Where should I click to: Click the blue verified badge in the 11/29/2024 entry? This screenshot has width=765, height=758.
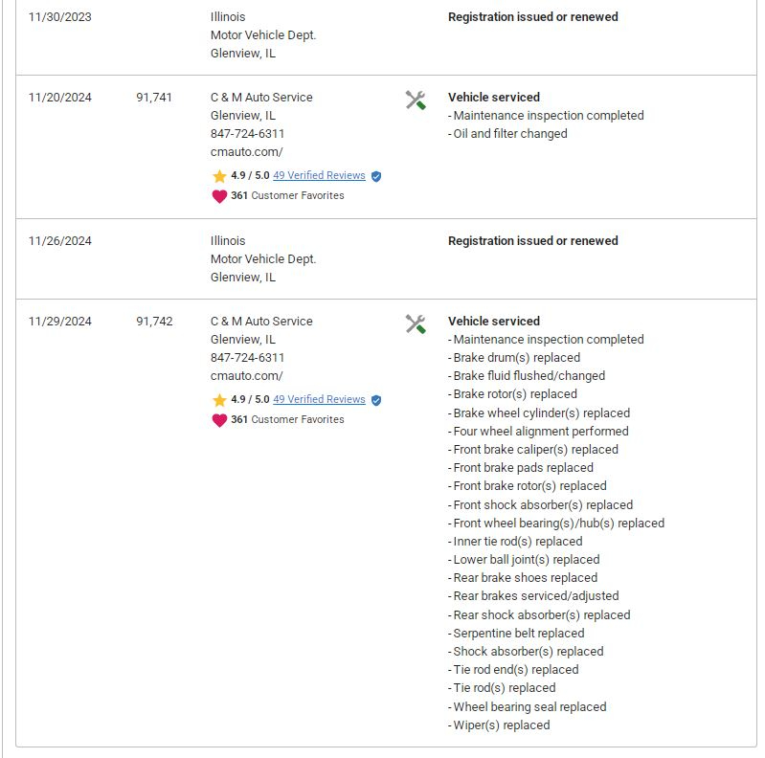[x=376, y=400]
